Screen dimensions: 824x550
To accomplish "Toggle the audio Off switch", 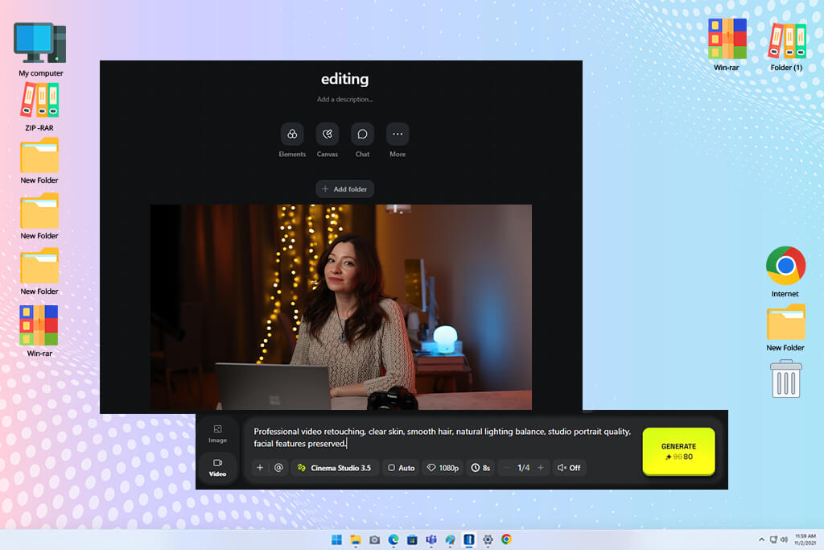I will 569,467.
